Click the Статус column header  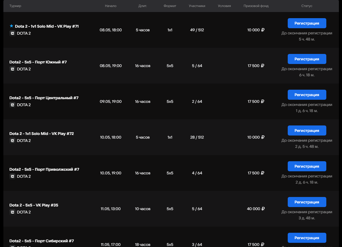pyautogui.click(x=307, y=6)
